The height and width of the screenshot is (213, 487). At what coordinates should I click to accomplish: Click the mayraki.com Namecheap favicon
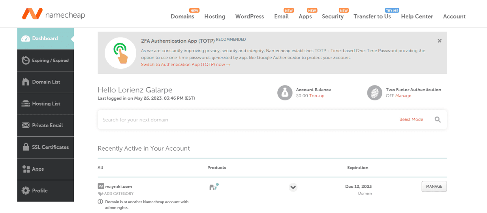[x=101, y=186]
